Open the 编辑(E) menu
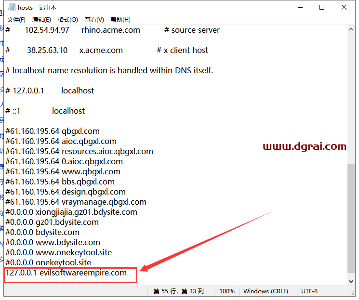 click(x=41, y=20)
